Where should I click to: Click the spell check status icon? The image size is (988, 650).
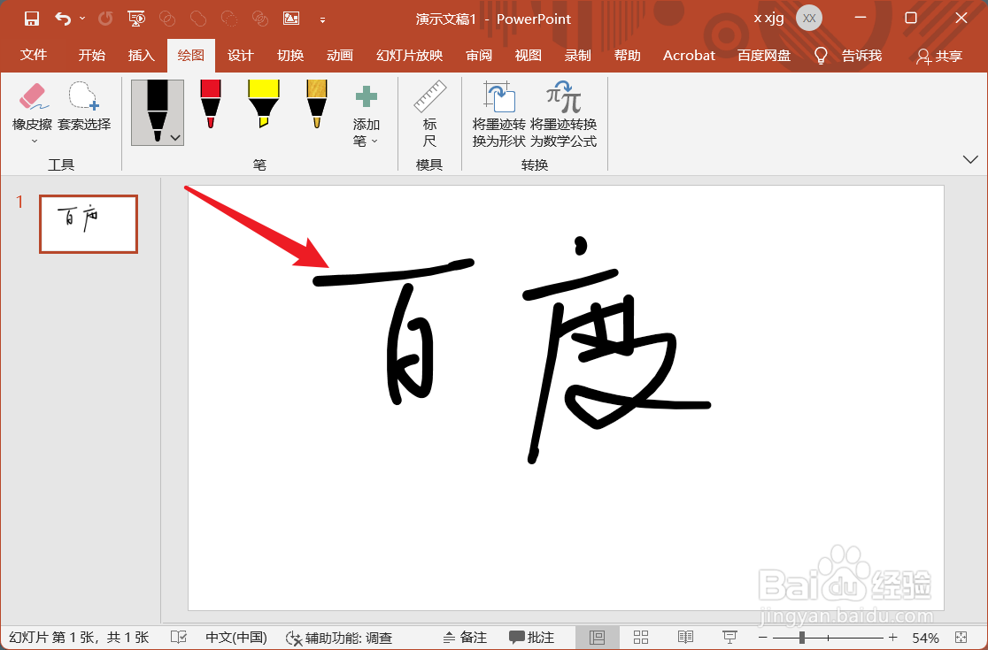(x=178, y=638)
